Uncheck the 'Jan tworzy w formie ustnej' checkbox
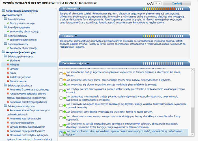Viewport: 198px width, 141px height. coord(61,132)
